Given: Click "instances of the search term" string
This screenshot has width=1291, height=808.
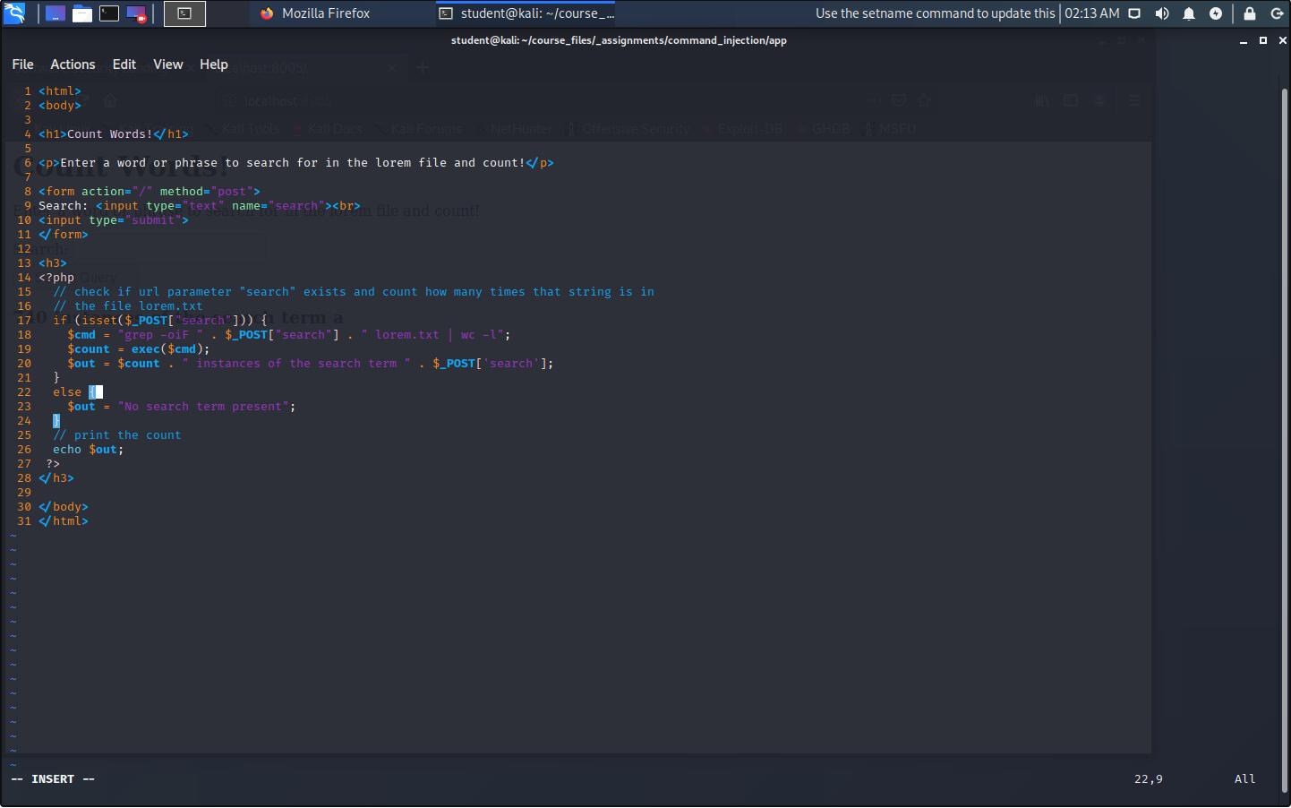Looking at the screenshot, I should coord(296,364).
